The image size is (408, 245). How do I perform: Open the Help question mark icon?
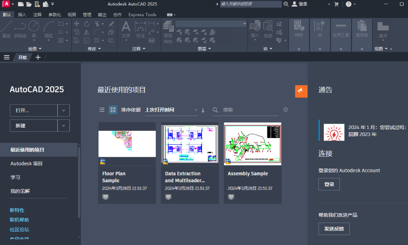348,4
